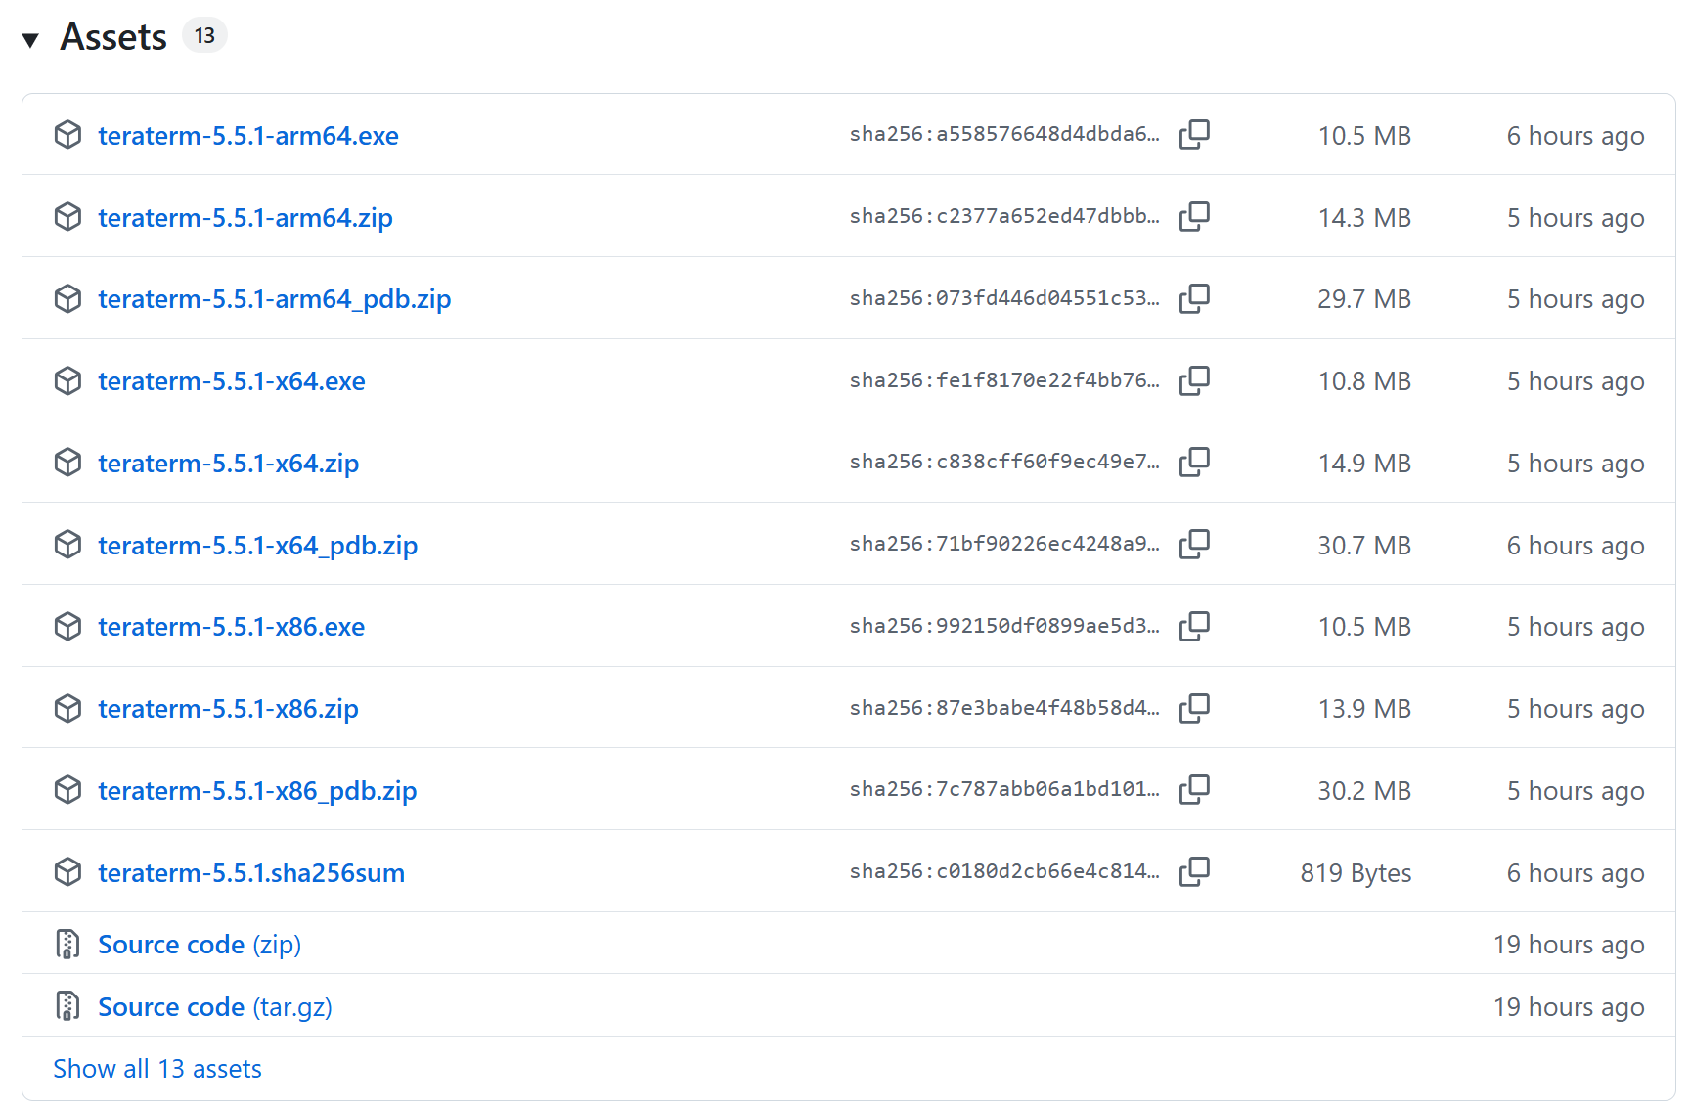Open teraterm-5.5.1.sha256sum checksum file
The height and width of the screenshot is (1106, 1690).
[251, 872]
